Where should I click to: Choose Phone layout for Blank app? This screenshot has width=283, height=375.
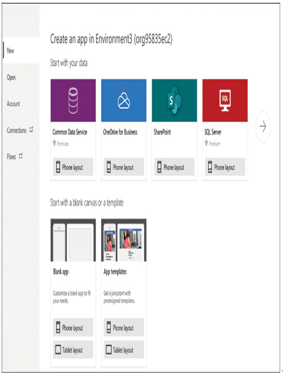click(x=73, y=327)
